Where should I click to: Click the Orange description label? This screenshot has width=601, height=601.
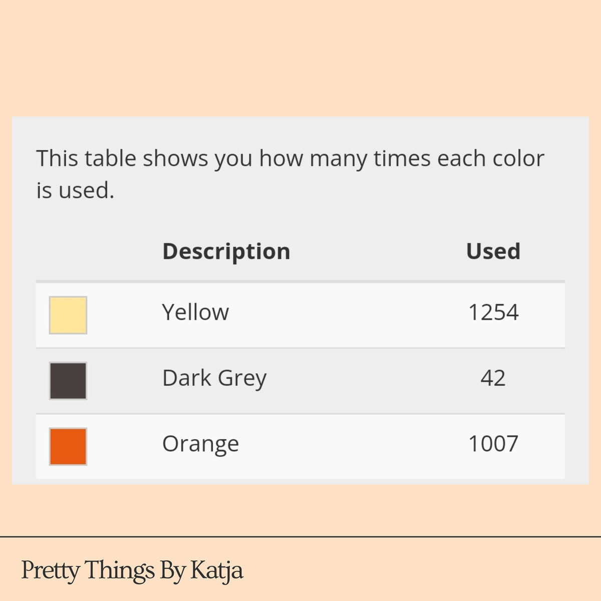tap(200, 444)
